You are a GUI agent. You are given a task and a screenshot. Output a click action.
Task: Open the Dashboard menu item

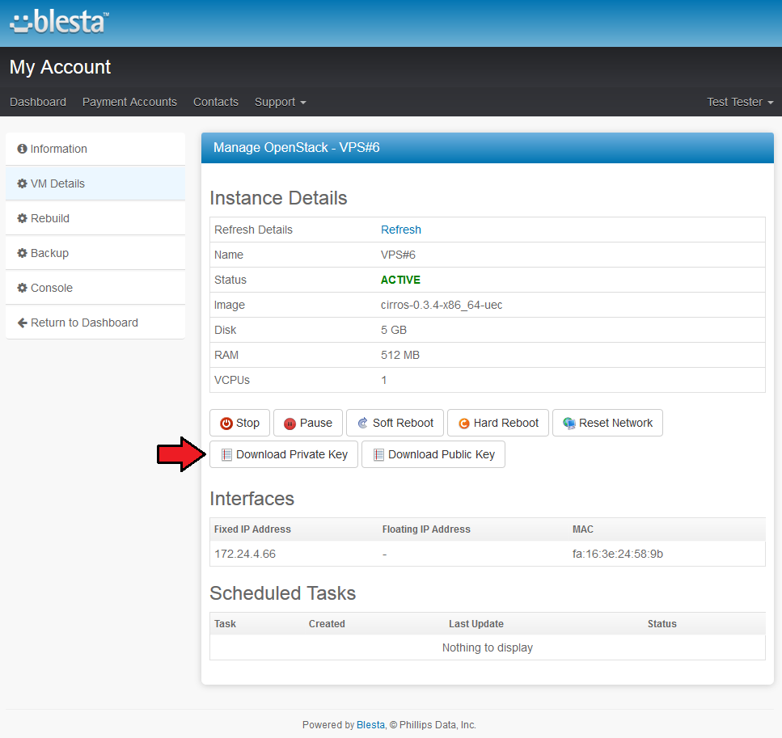38,102
